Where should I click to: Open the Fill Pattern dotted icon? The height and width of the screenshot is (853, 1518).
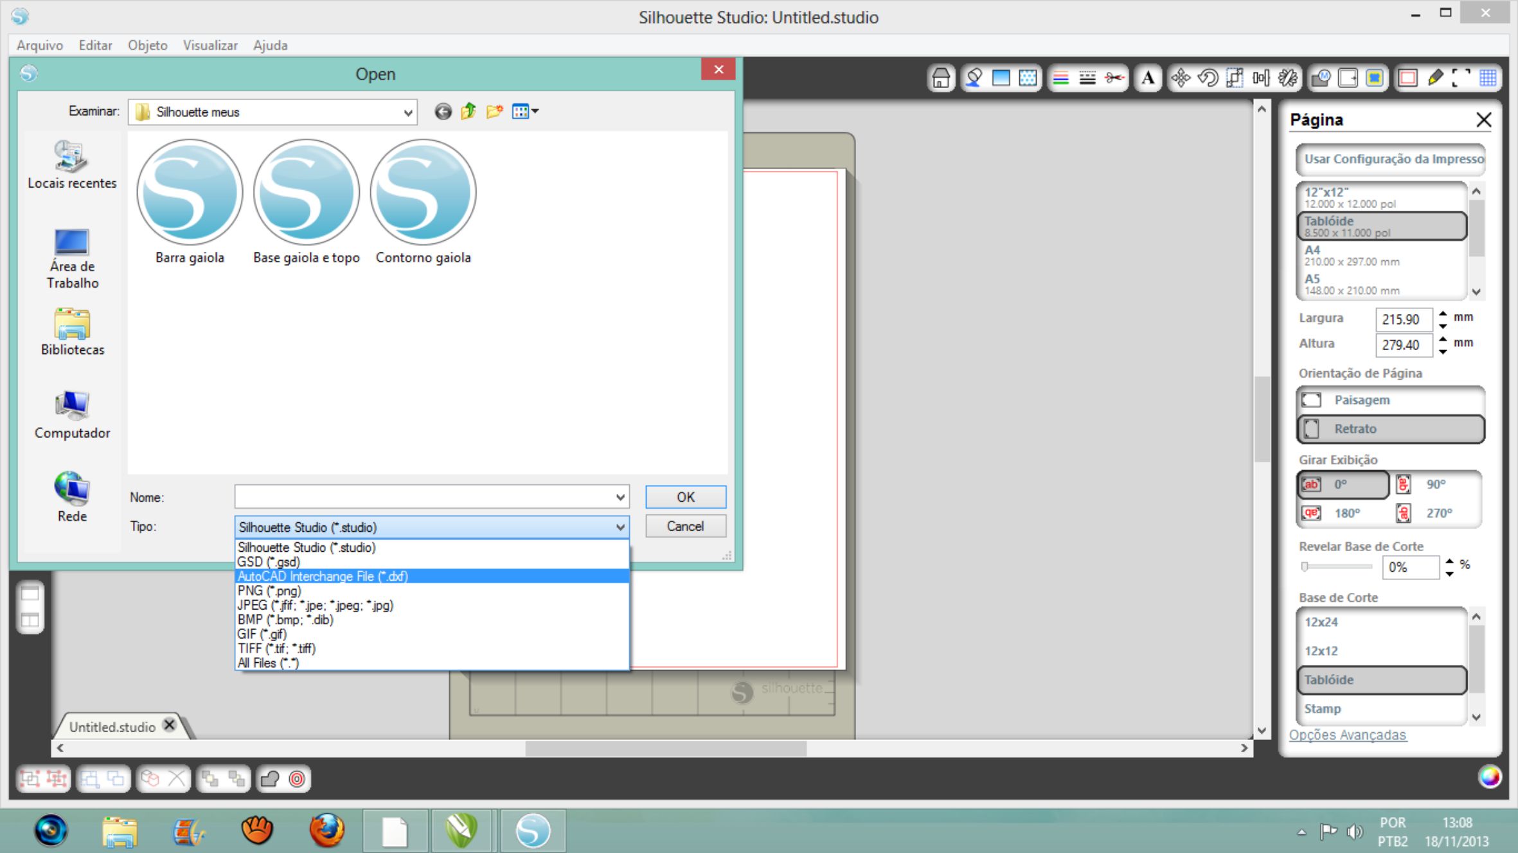click(1028, 78)
